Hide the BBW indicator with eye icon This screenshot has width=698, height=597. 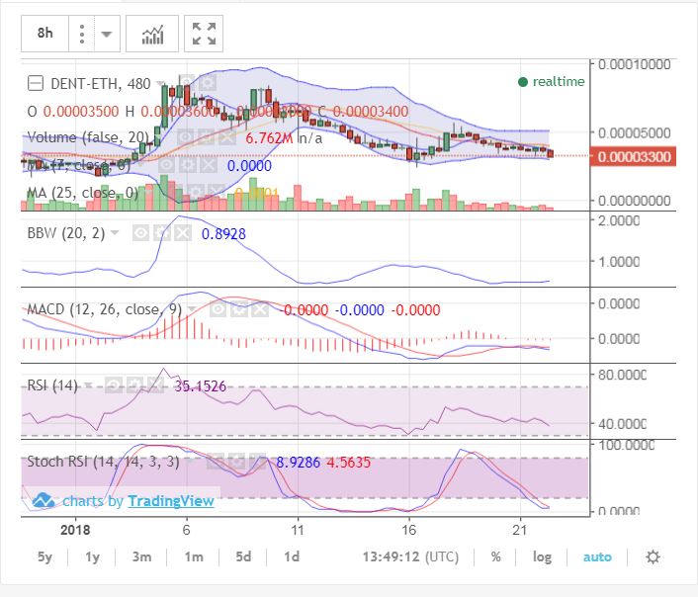(x=140, y=233)
